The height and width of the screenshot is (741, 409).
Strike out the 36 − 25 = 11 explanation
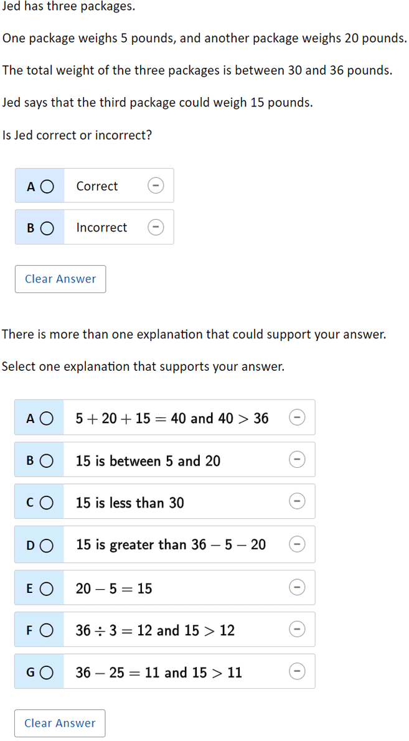click(297, 671)
